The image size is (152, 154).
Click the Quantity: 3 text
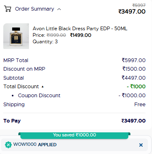[x=45, y=42]
